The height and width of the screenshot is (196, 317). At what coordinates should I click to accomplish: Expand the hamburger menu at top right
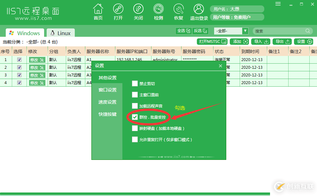click(x=278, y=4)
